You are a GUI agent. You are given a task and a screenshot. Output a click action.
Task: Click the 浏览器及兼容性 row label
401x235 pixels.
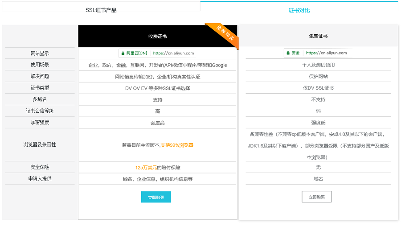coord(40,144)
